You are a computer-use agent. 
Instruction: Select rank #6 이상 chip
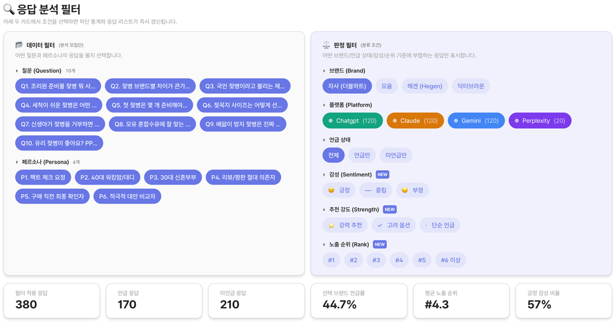pos(451,260)
